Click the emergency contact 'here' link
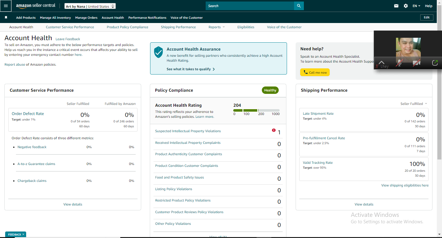This screenshot has height=238, width=442. [78, 55]
